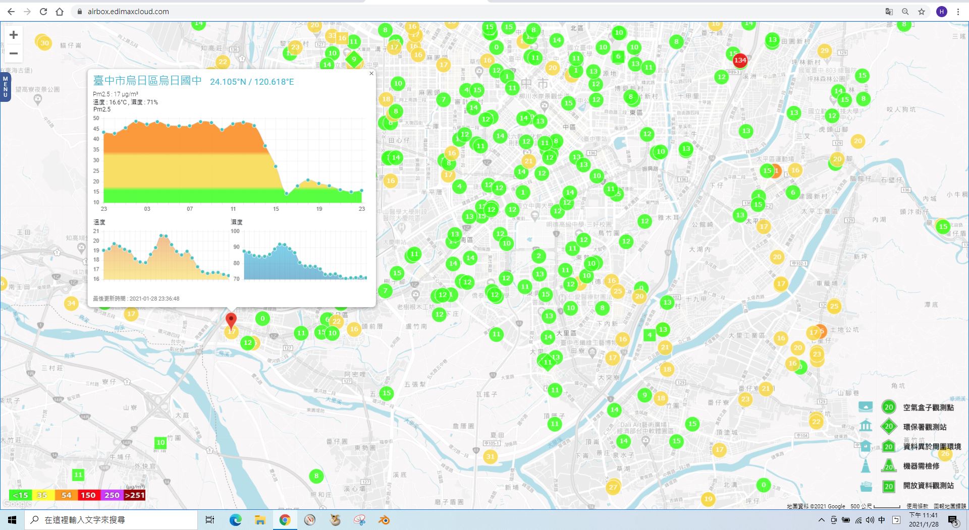
Task: Bookmark this page with the star
Action: [x=922, y=12]
